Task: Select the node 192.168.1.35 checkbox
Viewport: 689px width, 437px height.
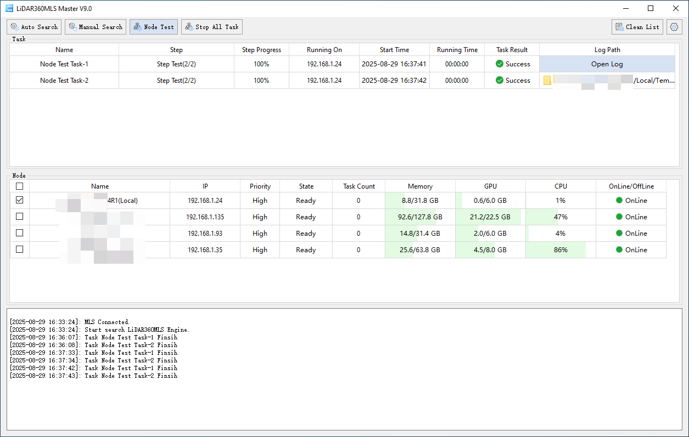Action: (x=20, y=250)
